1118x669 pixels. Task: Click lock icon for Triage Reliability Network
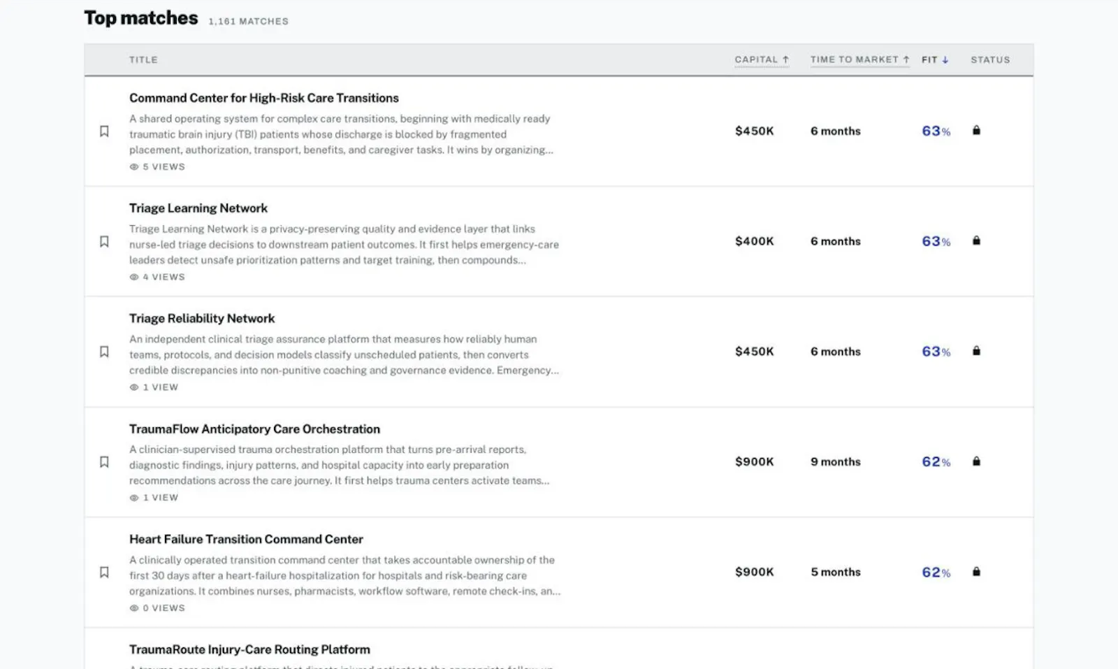976,351
